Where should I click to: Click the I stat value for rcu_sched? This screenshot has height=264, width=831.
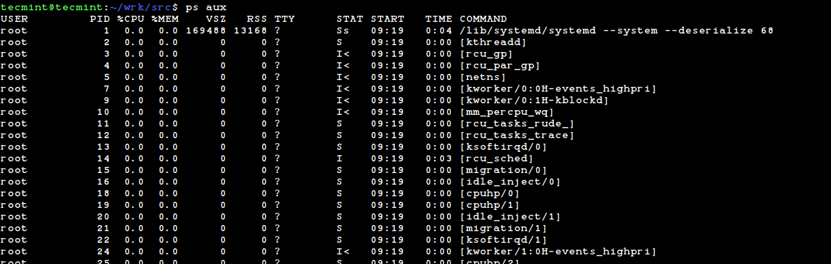[x=340, y=159]
